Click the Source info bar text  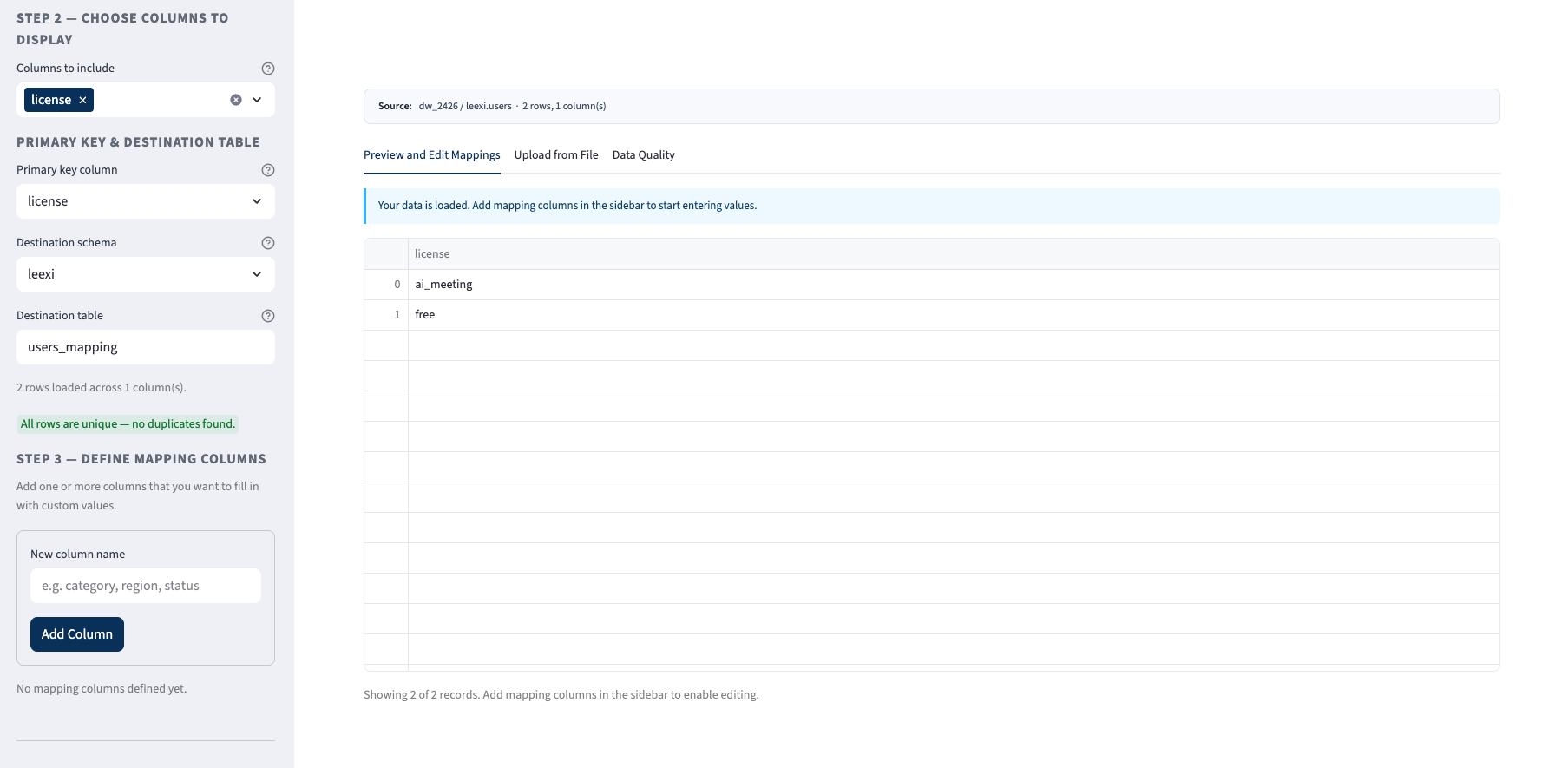492,106
